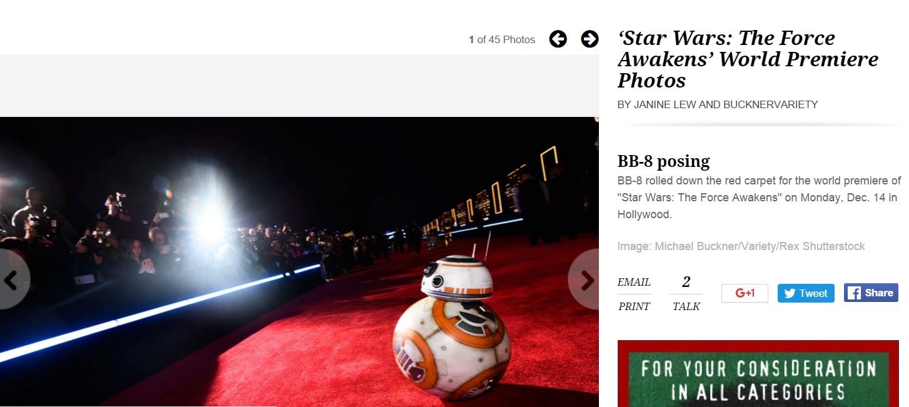The image size is (909, 407).
Task: Click right chevron overlay on the photo
Action: [x=585, y=280]
